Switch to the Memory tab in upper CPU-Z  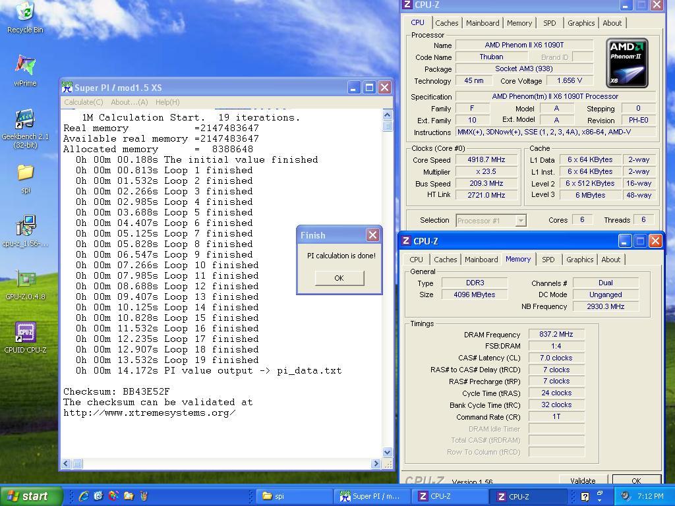(x=519, y=23)
